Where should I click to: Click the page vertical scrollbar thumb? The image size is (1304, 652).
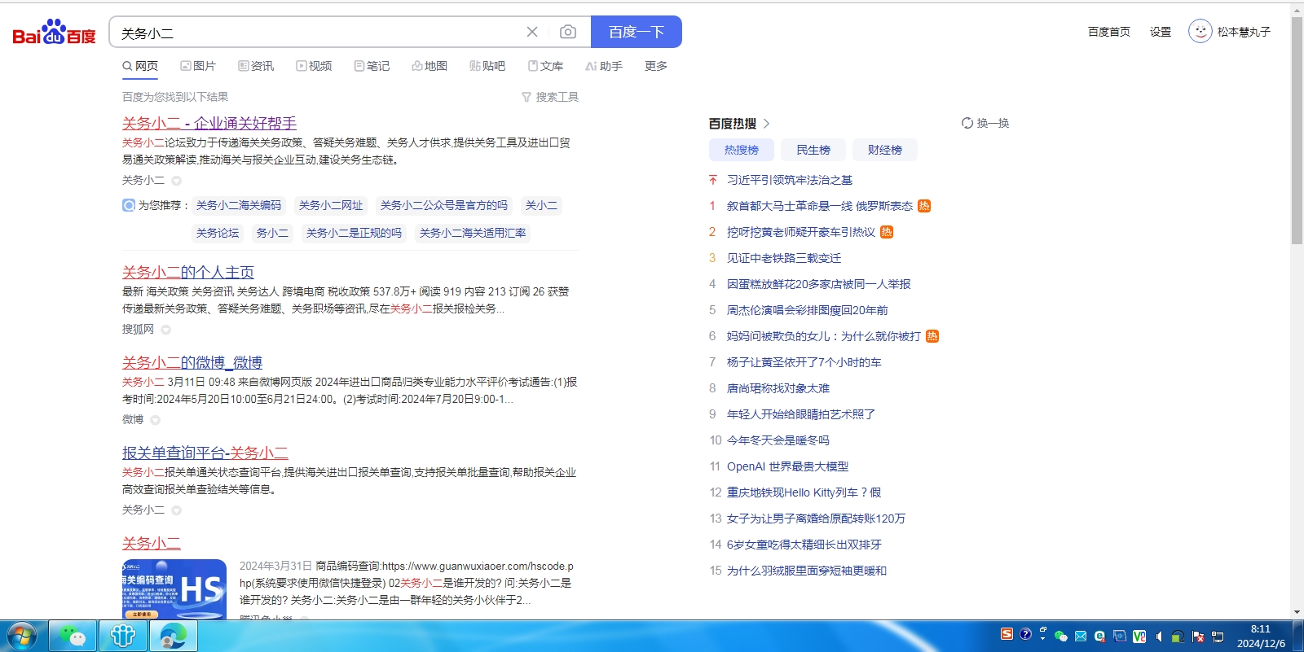coord(1297,130)
